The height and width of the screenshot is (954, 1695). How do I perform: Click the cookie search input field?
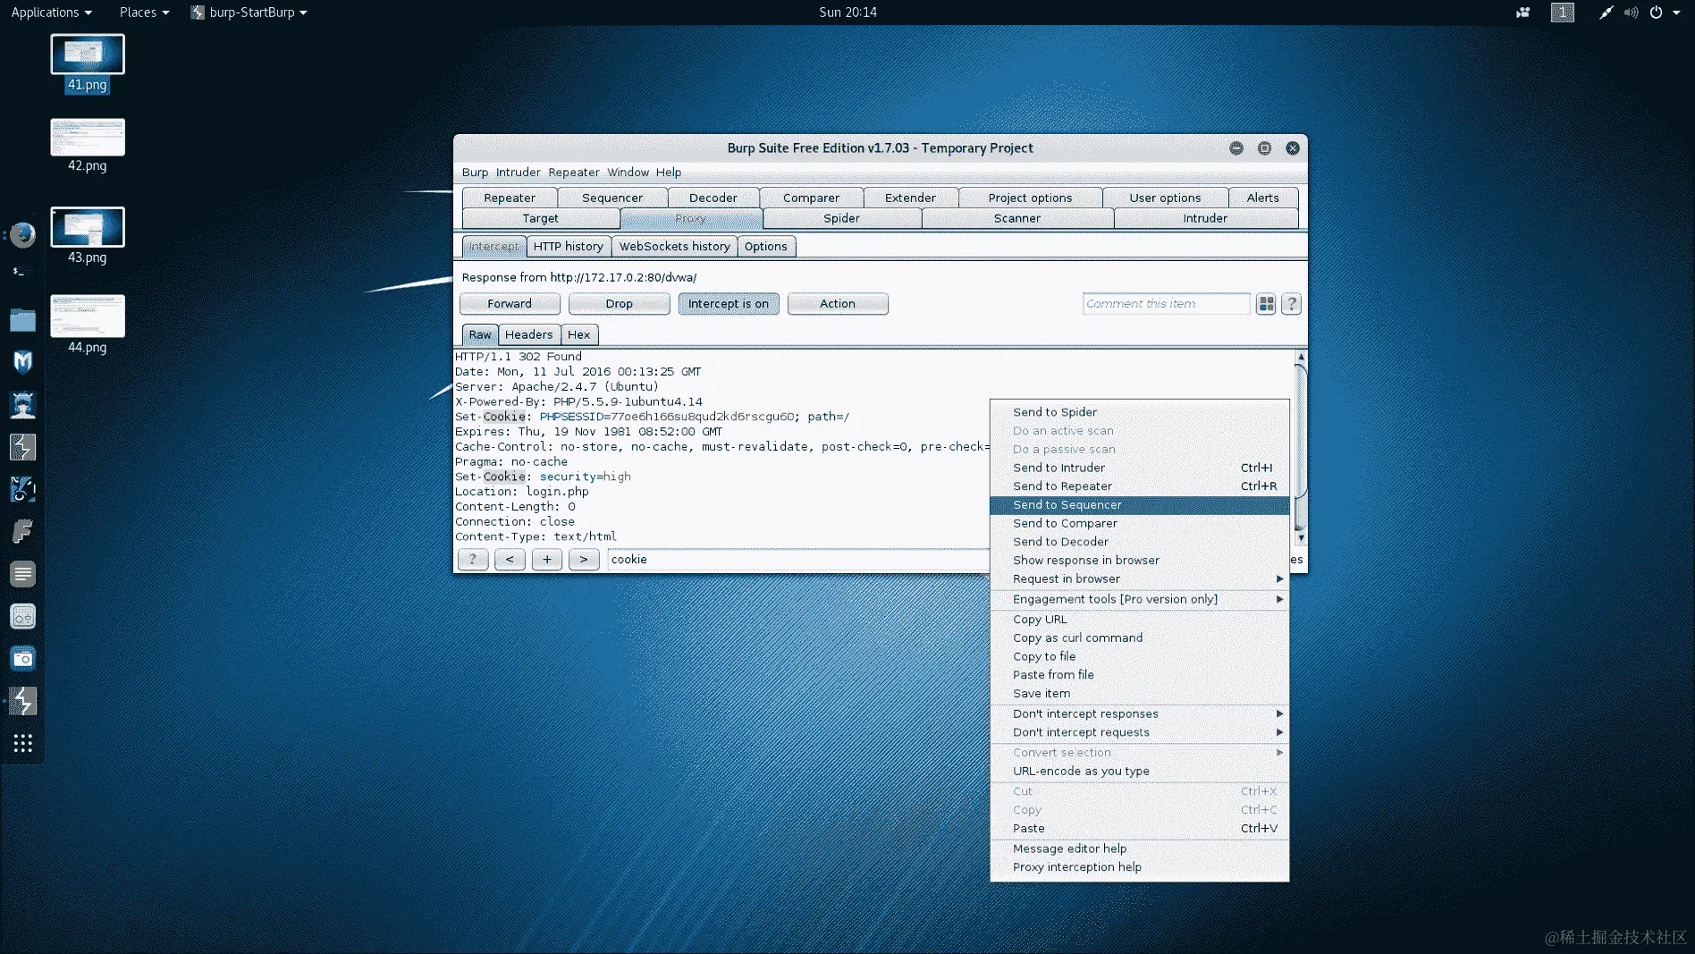[x=798, y=560]
